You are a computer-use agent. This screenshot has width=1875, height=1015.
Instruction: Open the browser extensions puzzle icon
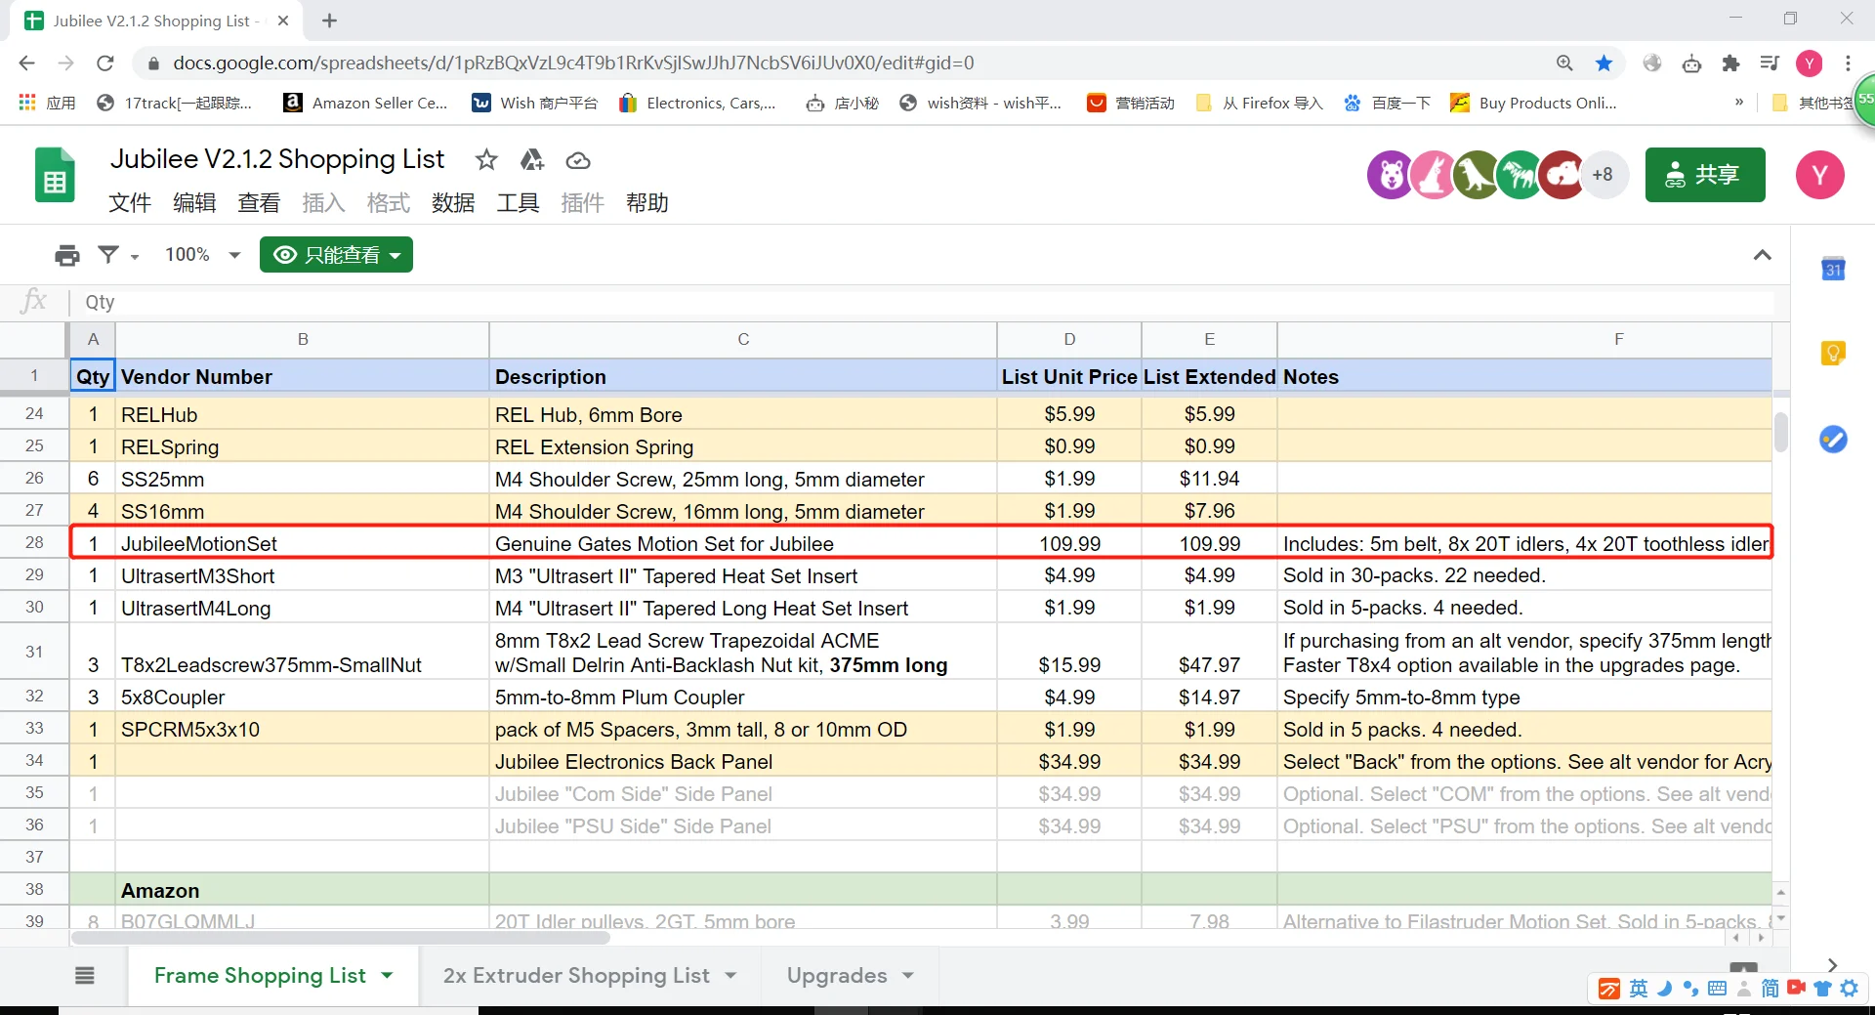[1730, 63]
